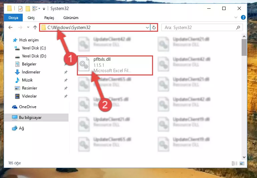Click the Müzik music note icon
Viewport: 257px width, 178px height.
[17, 80]
